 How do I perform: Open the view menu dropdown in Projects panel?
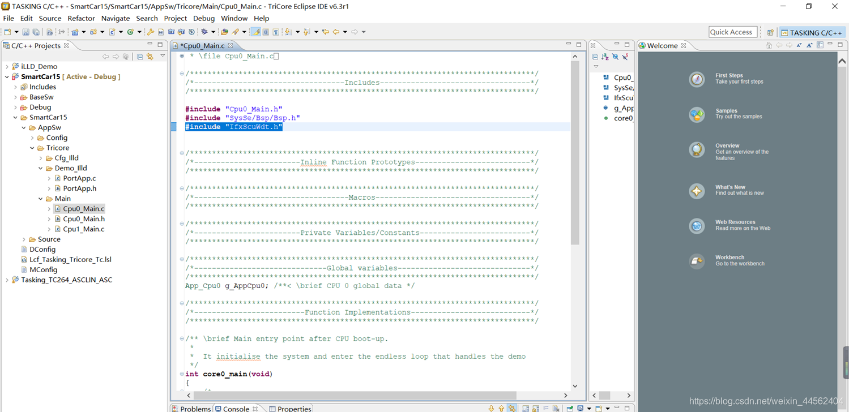tap(163, 55)
